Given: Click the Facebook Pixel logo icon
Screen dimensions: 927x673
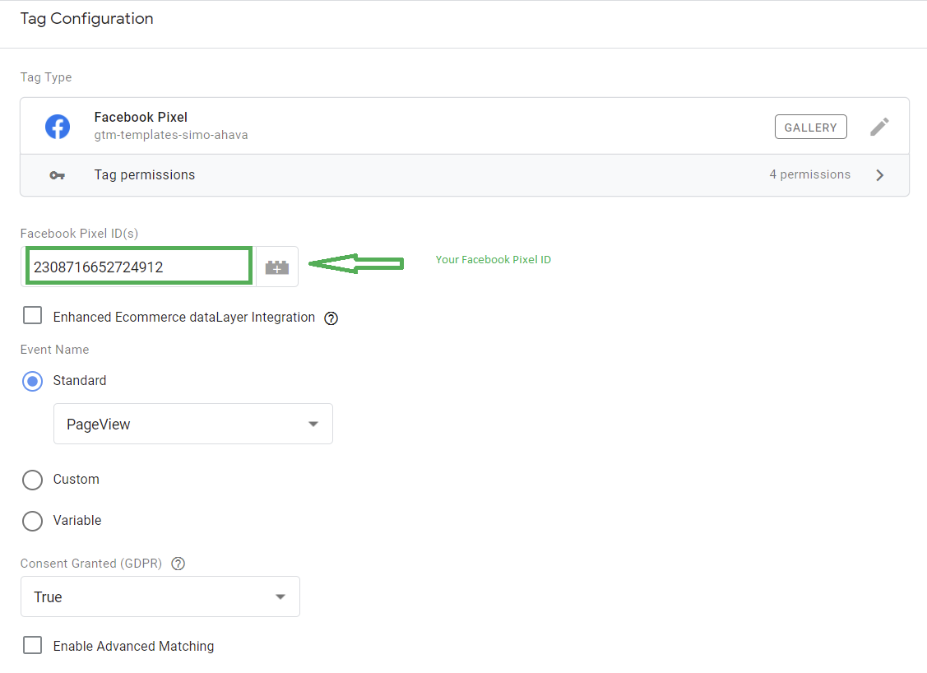Looking at the screenshot, I should (x=58, y=127).
